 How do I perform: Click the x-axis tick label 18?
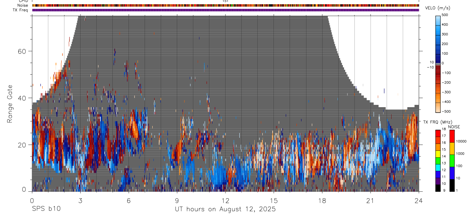click(322, 200)
